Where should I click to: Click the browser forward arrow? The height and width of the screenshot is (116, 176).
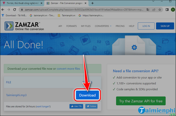point(9,10)
